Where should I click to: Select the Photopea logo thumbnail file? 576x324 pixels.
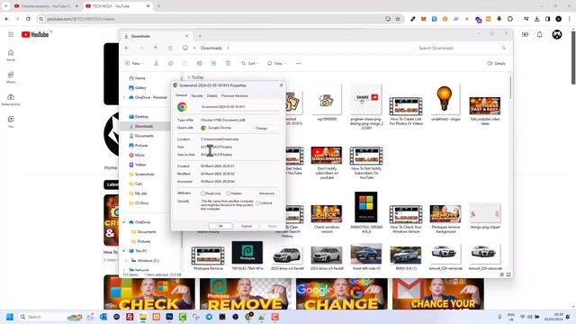[x=247, y=256]
